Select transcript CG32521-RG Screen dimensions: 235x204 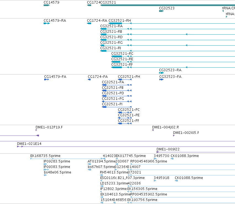tap(112, 43)
